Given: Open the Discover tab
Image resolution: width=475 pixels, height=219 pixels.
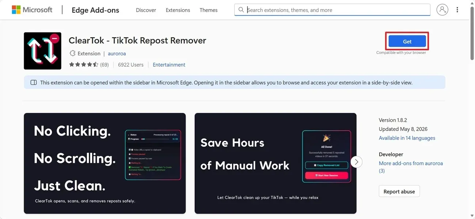Looking at the screenshot, I should coord(146,10).
